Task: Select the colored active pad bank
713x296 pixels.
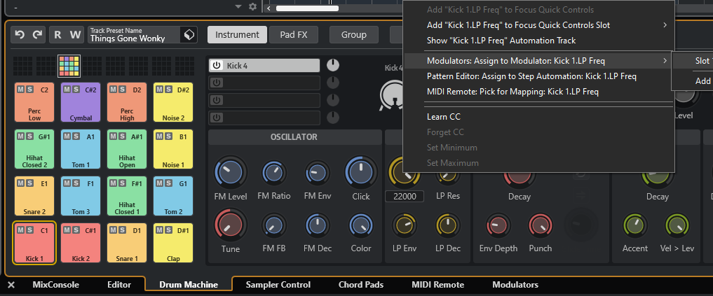Action: tap(69, 66)
